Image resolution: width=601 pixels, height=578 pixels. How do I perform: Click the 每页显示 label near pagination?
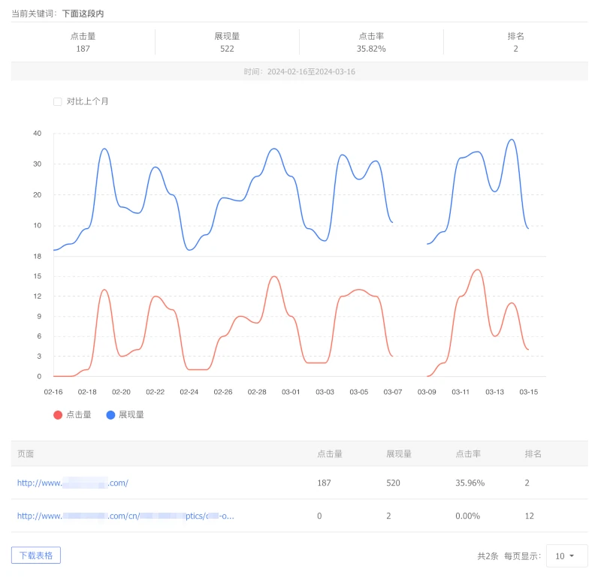tap(522, 556)
